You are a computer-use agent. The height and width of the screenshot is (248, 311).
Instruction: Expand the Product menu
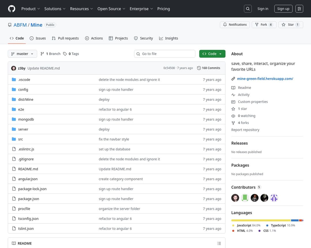click(31, 9)
